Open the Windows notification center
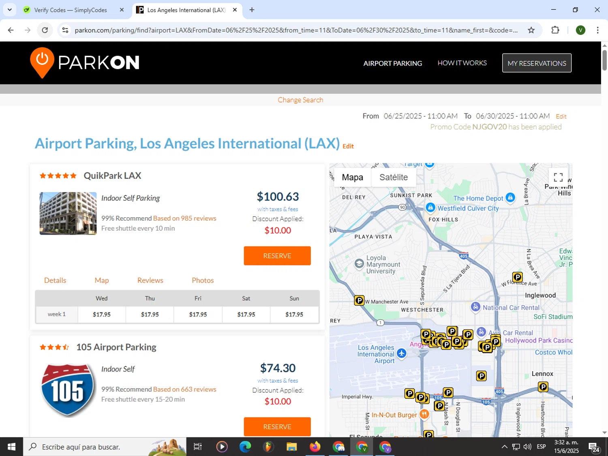The width and height of the screenshot is (608, 456). point(594,447)
